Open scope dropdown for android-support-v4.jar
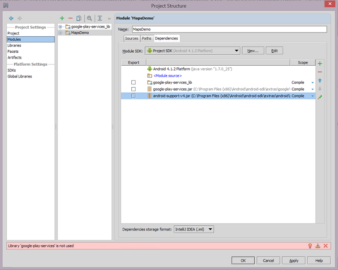The height and width of the screenshot is (270, 338). point(313,96)
